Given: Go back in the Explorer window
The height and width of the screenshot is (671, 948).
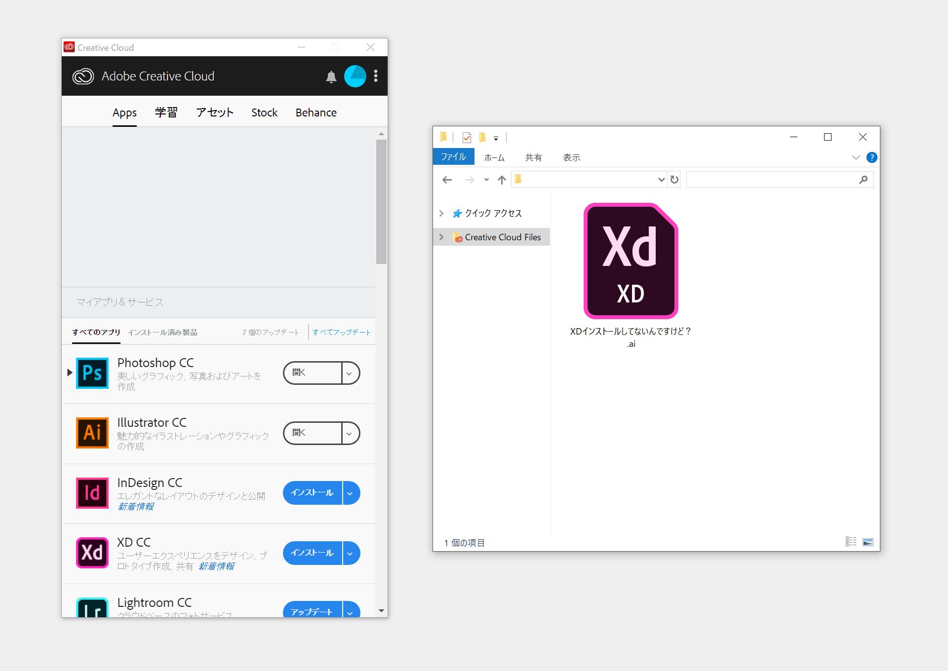Looking at the screenshot, I should [x=447, y=180].
